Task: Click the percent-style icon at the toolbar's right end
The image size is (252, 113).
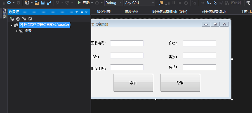Action: [248, 3]
